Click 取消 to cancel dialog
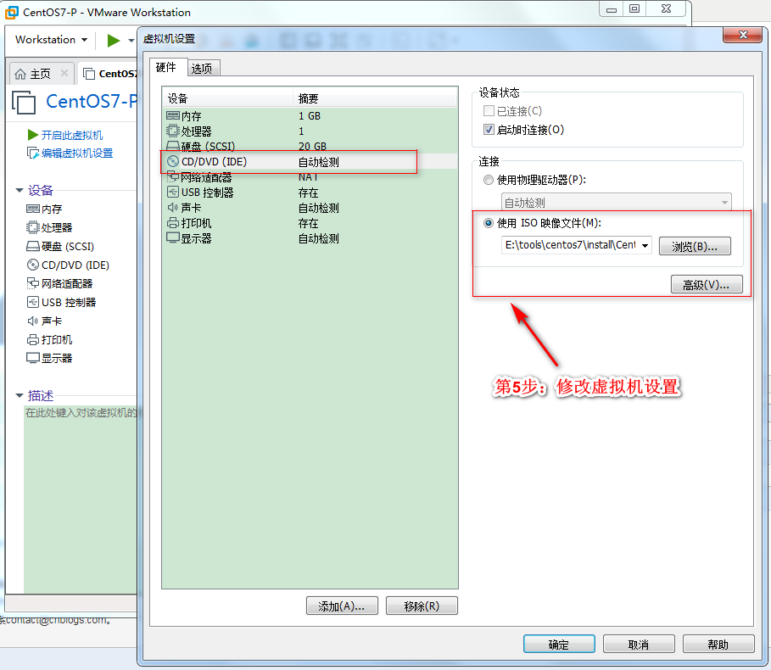The width and height of the screenshot is (771, 670). point(639,644)
